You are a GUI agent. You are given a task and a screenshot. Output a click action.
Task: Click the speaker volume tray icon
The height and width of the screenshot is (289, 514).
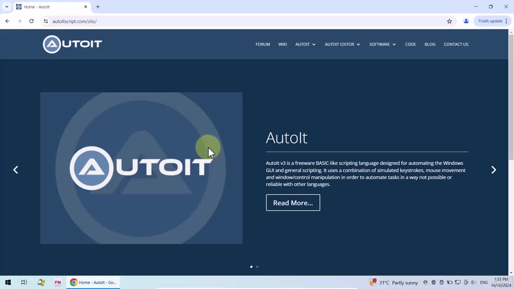(473, 283)
